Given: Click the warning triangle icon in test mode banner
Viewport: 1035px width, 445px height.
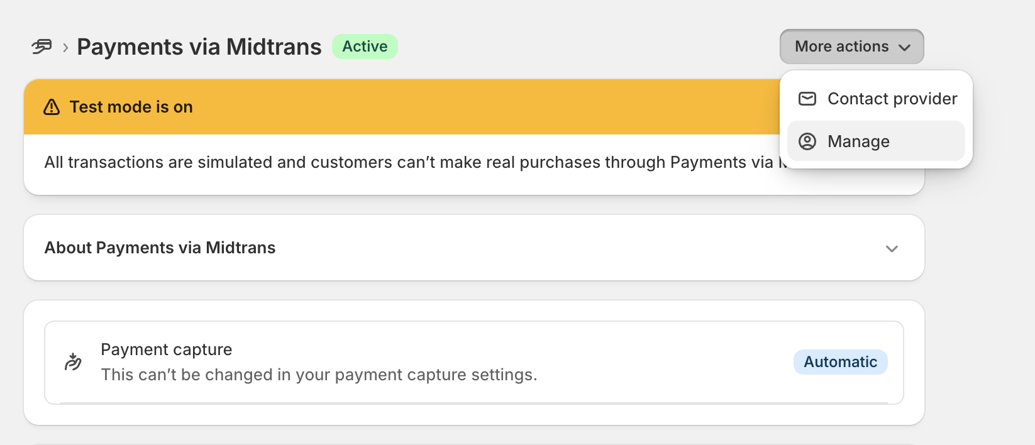Looking at the screenshot, I should [52, 107].
